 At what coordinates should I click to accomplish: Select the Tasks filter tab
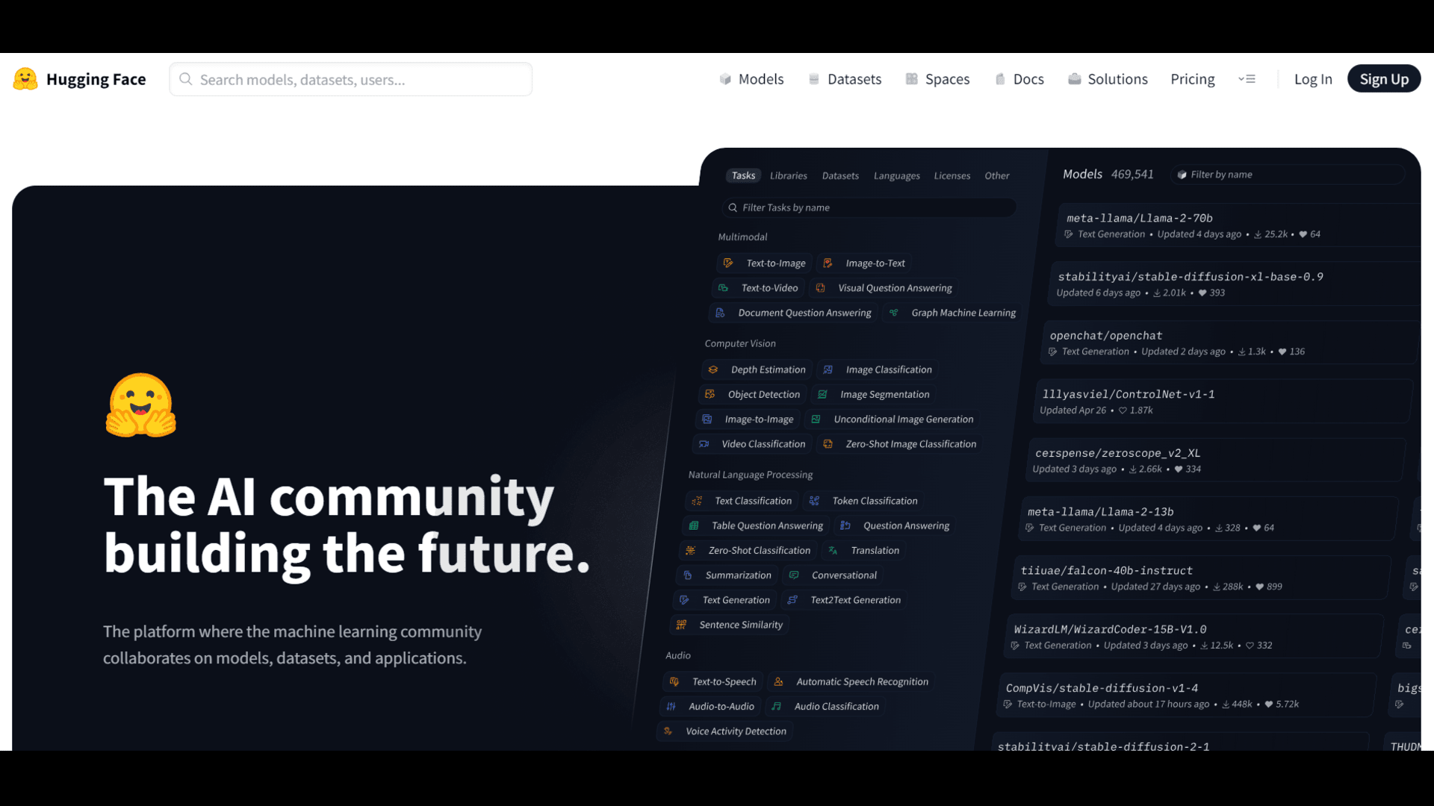coord(742,175)
